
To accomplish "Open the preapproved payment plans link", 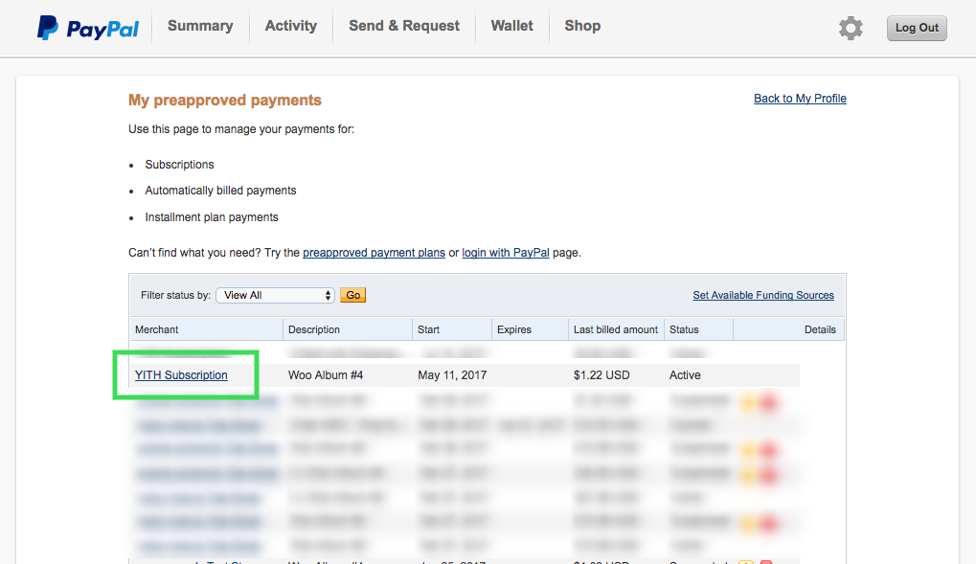I will coord(375,253).
